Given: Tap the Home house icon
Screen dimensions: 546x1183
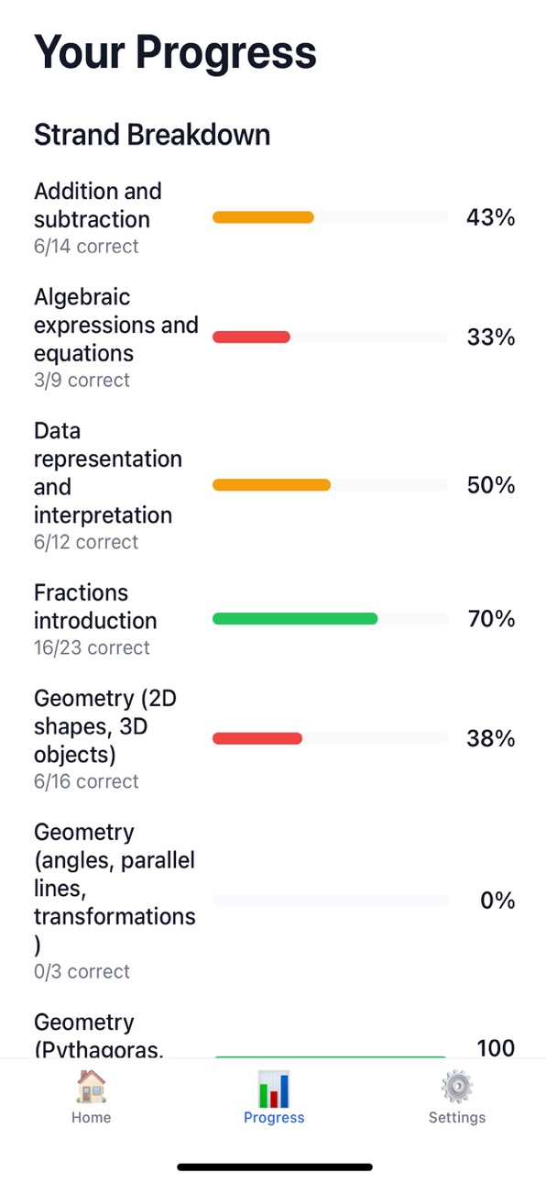Looking at the screenshot, I should pyautogui.click(x=91, y=1087).
